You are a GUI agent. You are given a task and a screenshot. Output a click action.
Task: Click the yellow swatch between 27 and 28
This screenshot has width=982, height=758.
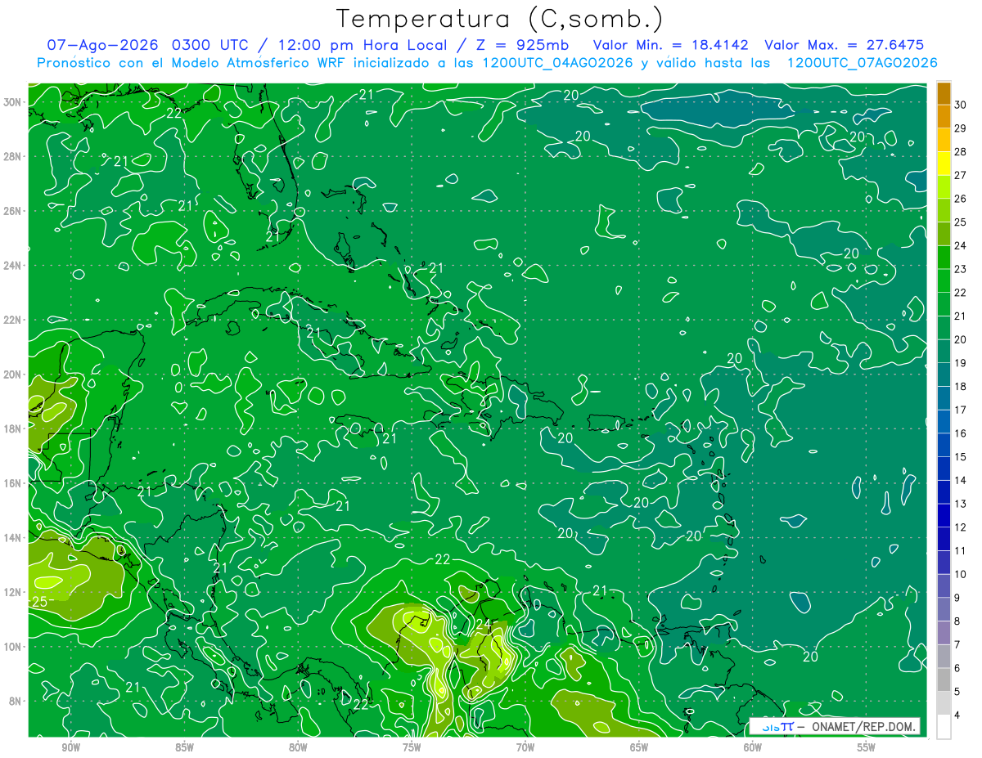pyautogui.click(x=944, y=164)
